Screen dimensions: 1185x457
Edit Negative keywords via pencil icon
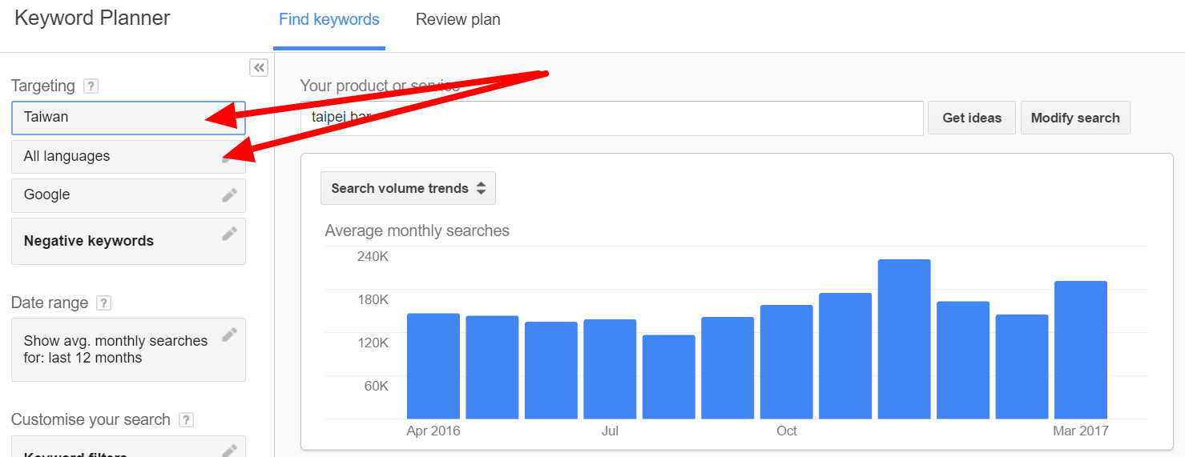click(x=229, y=234)
